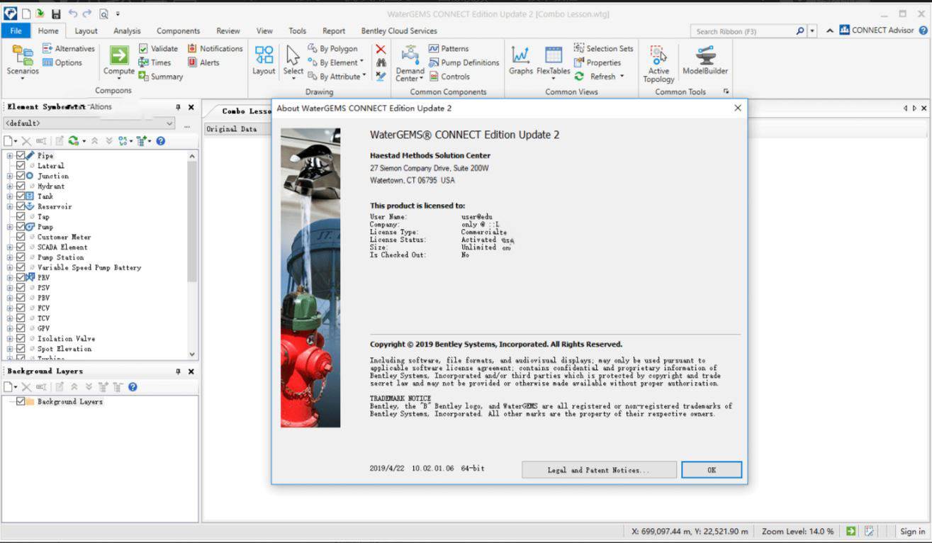
Task: Switch to the Analysis ribbon tab
Action: [127, 30]
